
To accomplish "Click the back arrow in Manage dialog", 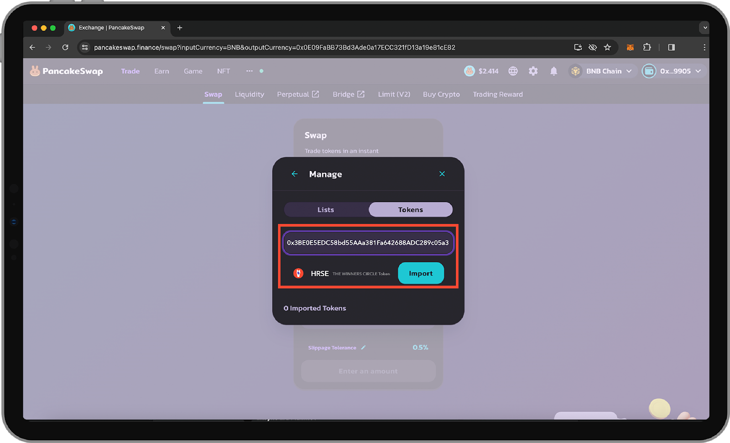I will coord(294,174).
